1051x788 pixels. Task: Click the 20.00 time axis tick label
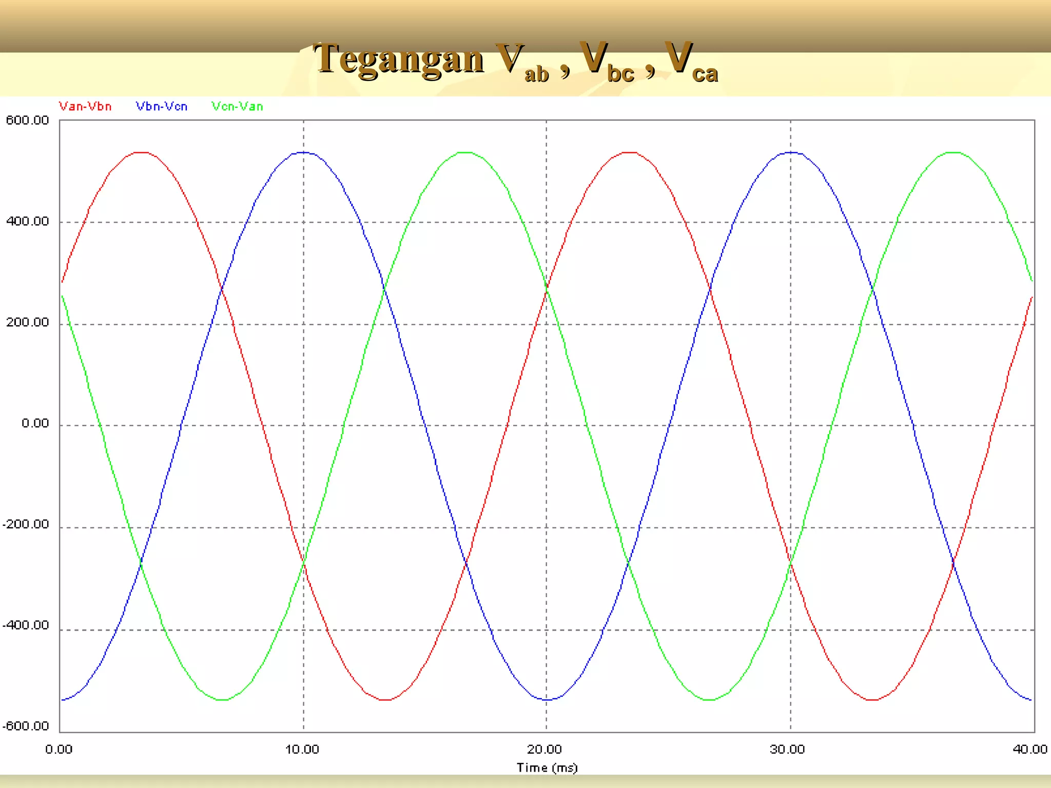pyautogui.click(x=544, y=750)
